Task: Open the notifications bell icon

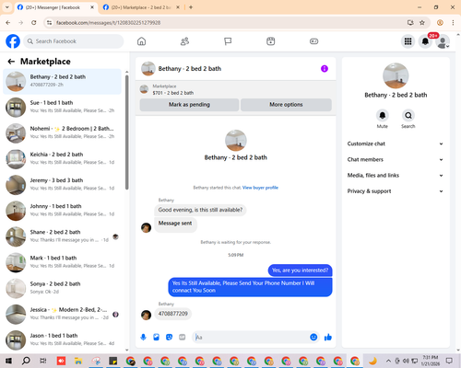Action: point(425,41)
